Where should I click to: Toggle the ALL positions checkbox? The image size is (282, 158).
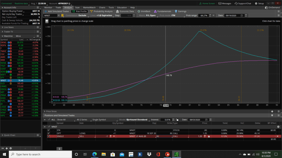(49, 120)
